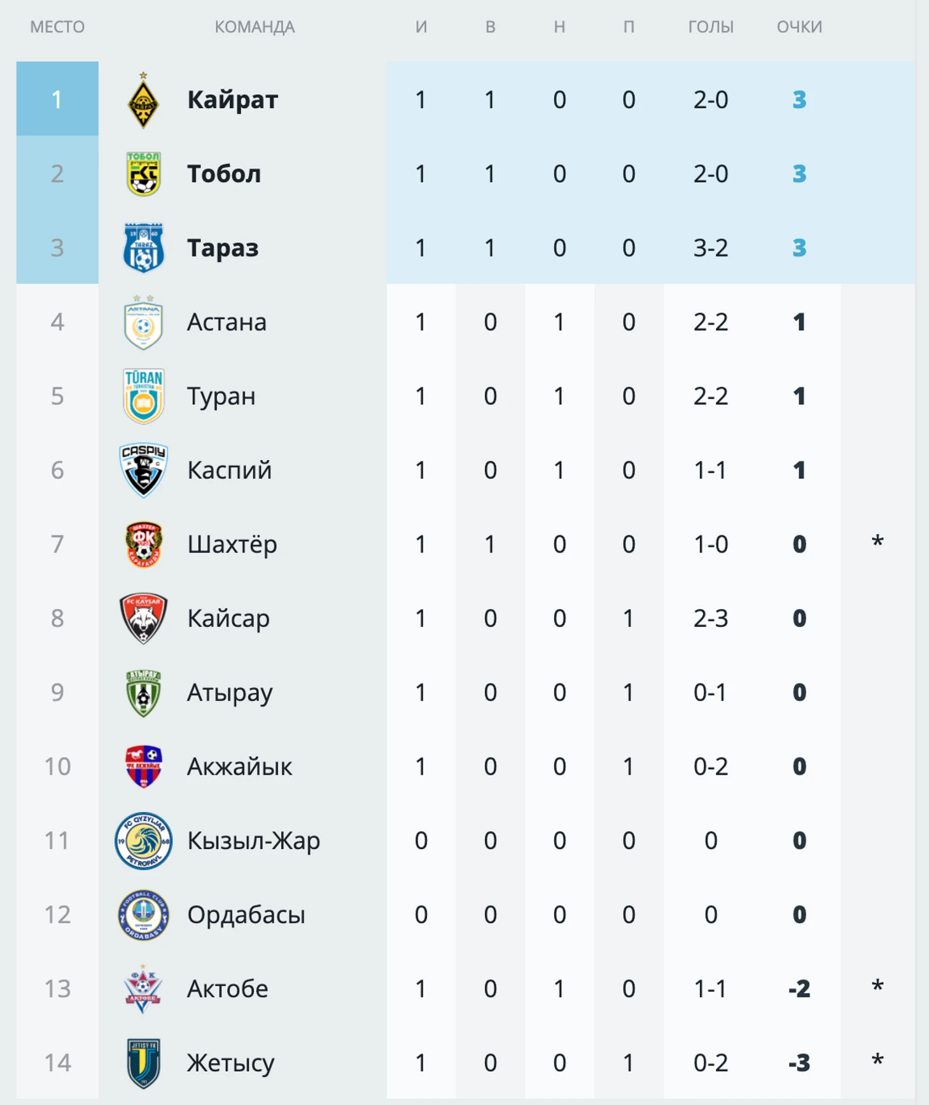Click the ОЧКИ column header
The image size is (929, 1105).
(799, 27)
